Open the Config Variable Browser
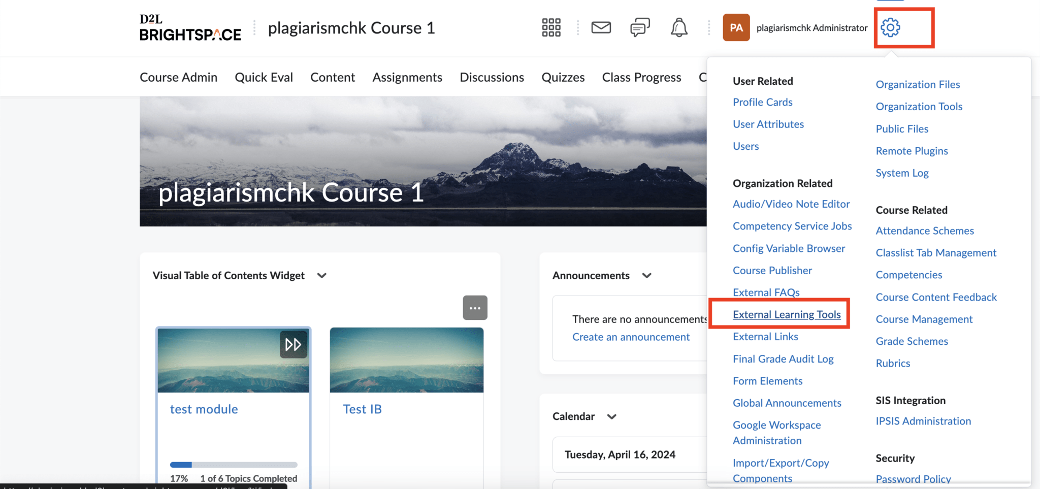This screenshot has width=1040, height=489. (x=789, y=248)
